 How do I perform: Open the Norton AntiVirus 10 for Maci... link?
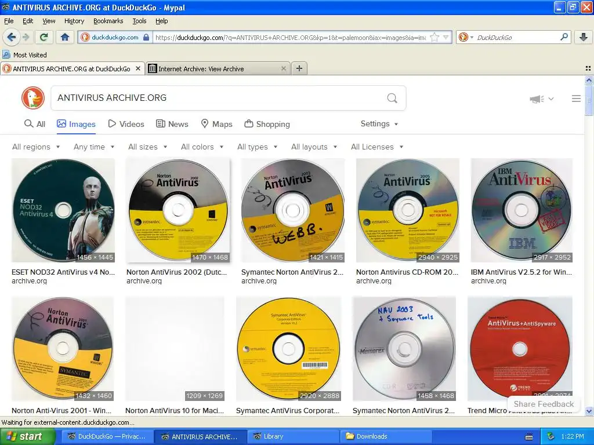coord(175,411)
